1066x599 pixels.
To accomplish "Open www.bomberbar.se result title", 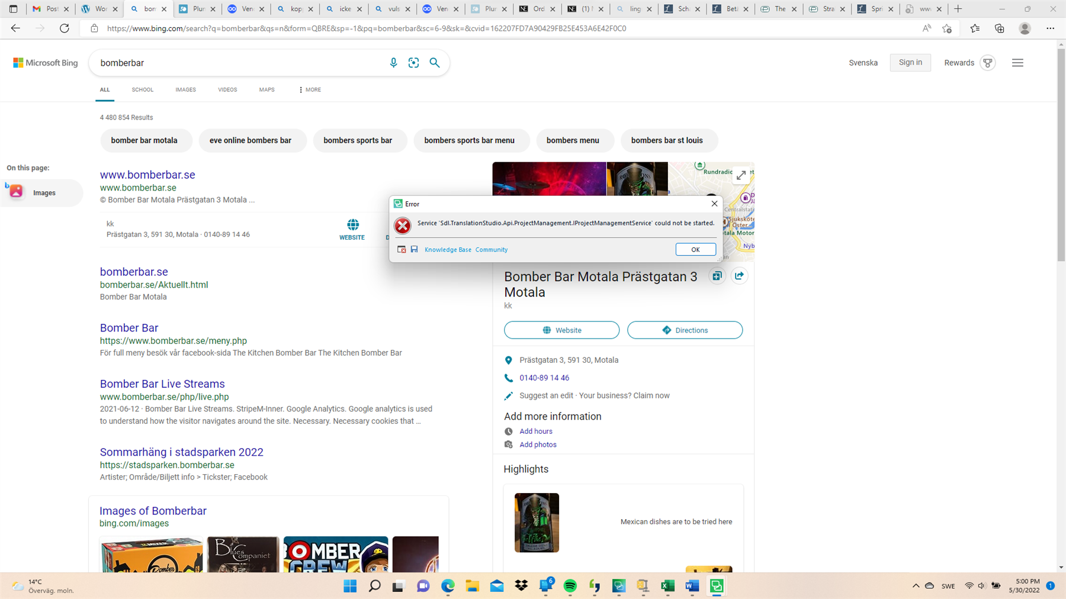I will (147, 175).
